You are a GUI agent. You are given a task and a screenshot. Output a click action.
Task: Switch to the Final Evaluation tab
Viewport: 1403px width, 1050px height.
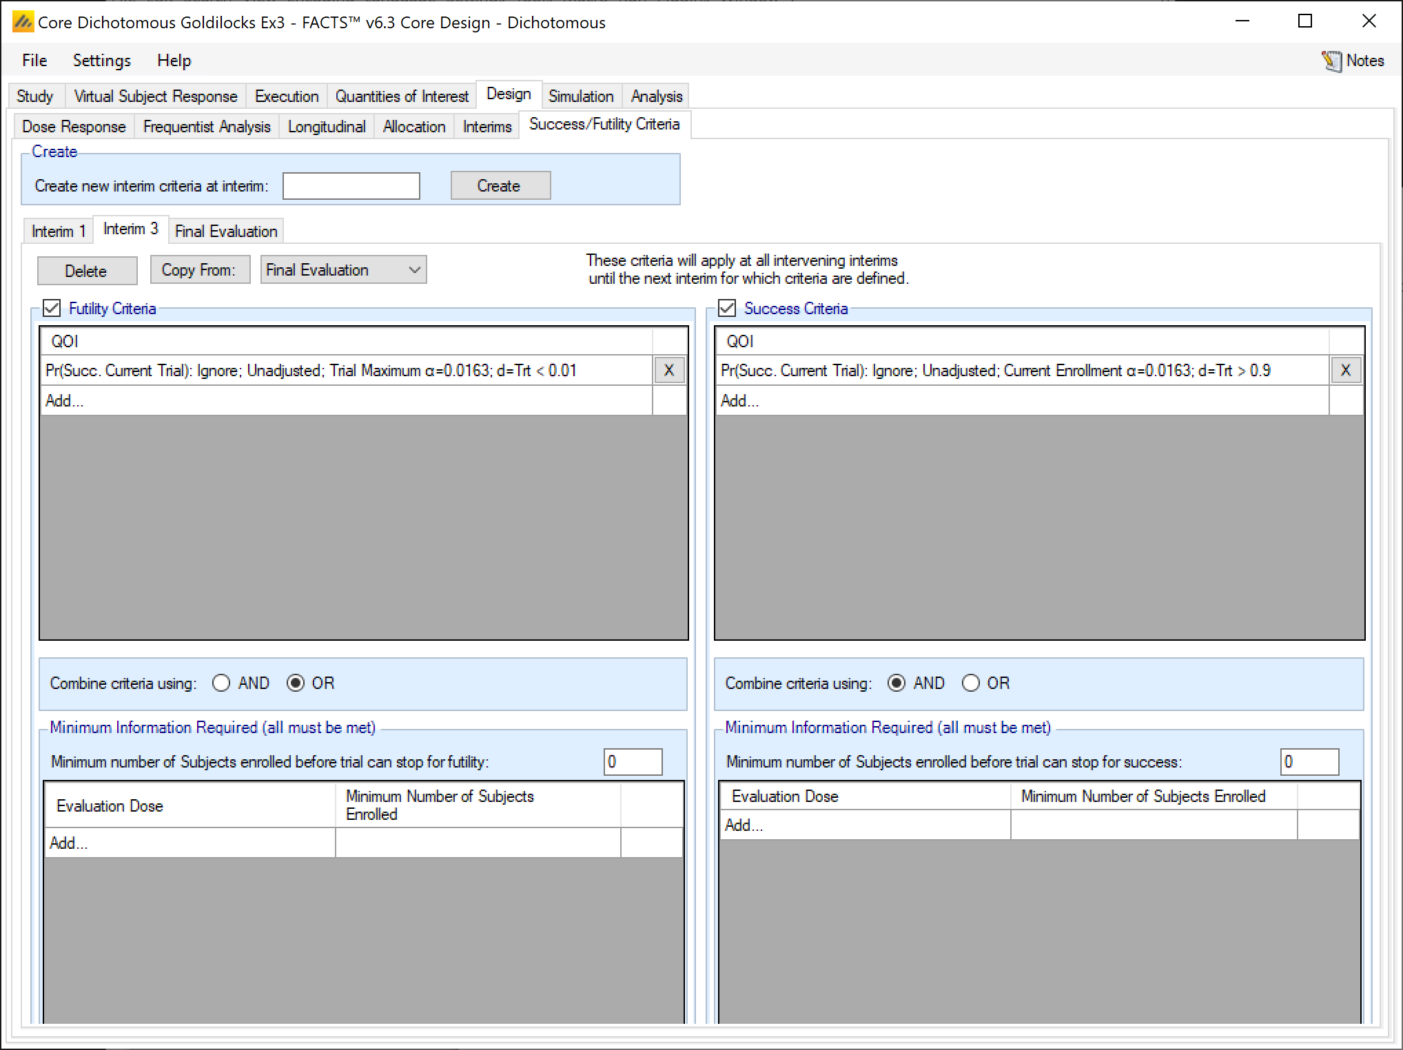226,231
